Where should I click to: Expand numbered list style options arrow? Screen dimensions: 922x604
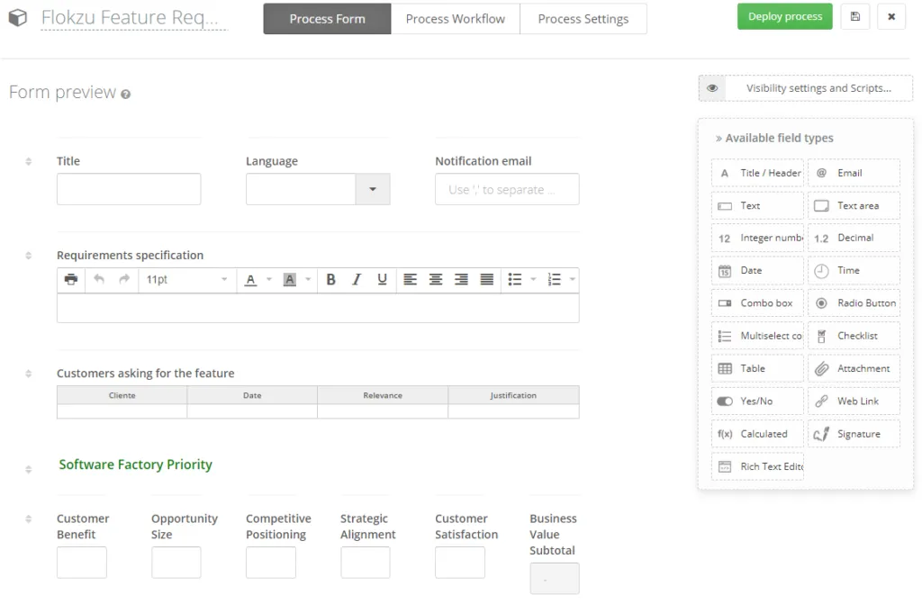(572, 279)
